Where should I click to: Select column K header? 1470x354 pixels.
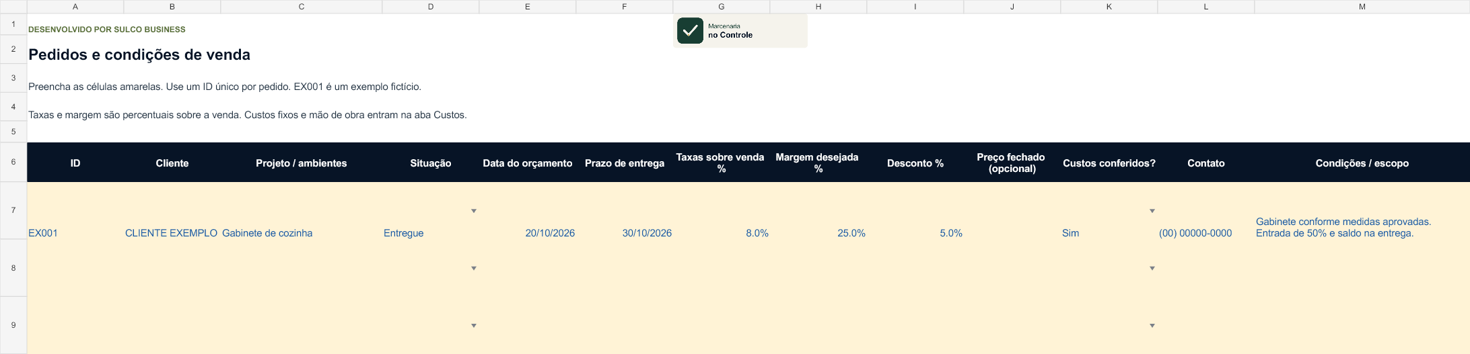point(1109,7)
